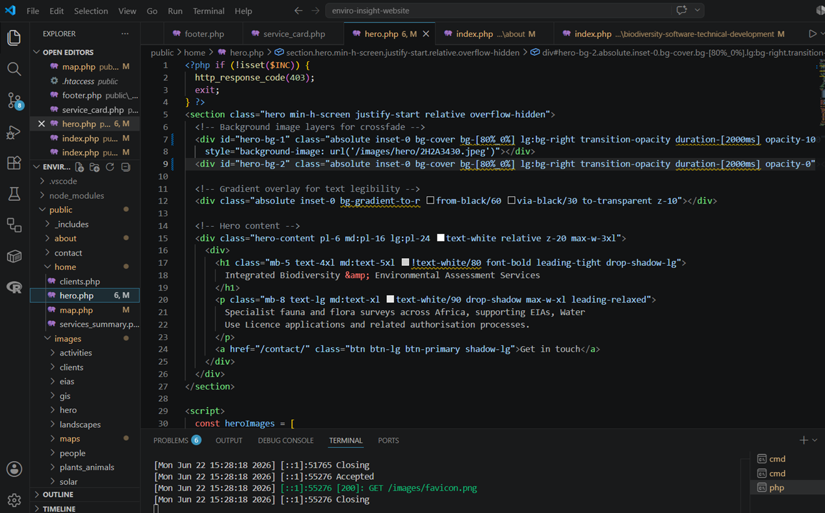This screenshot has height=513, width=825.
Task: Refresh the explorer file tree
Action: [110, 167]
